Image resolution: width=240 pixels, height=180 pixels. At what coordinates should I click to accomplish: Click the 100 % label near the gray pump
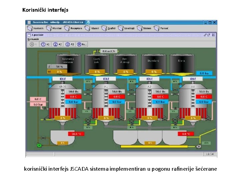pyautogui.click(x=206, y=143)
